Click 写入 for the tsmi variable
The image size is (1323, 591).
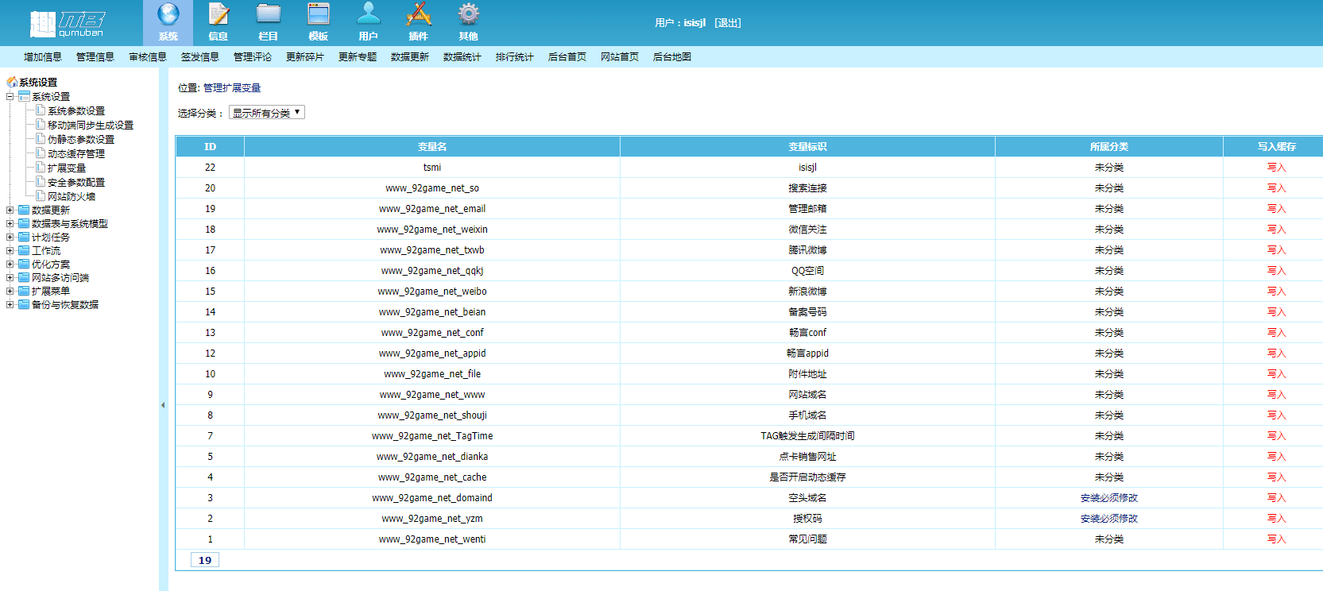(1276, 168)
